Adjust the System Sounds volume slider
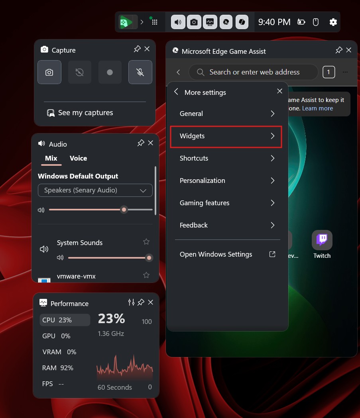360x418 pixels. (x=110, y=258)
